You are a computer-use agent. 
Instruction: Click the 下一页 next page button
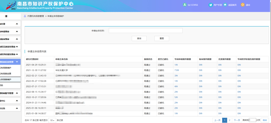coord(237,120)
